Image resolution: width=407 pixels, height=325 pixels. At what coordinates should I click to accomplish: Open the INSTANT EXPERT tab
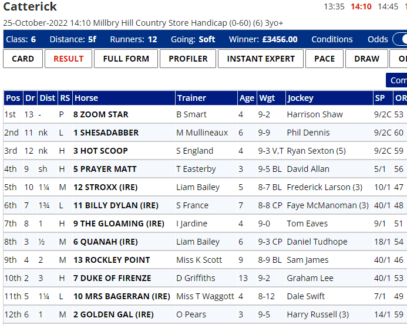tap(261, 59)
